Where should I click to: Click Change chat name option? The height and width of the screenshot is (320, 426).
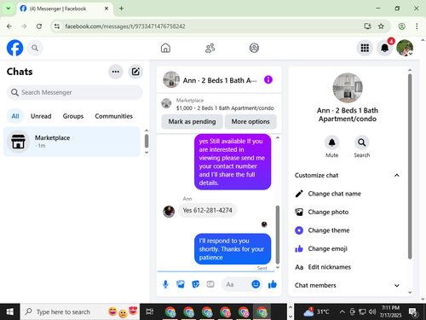pyautogui.click(x=348, y=194)
